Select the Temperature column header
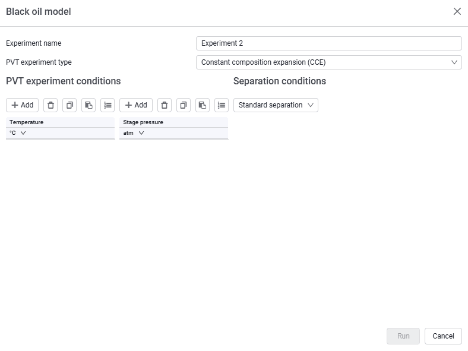 coord(61,122)
